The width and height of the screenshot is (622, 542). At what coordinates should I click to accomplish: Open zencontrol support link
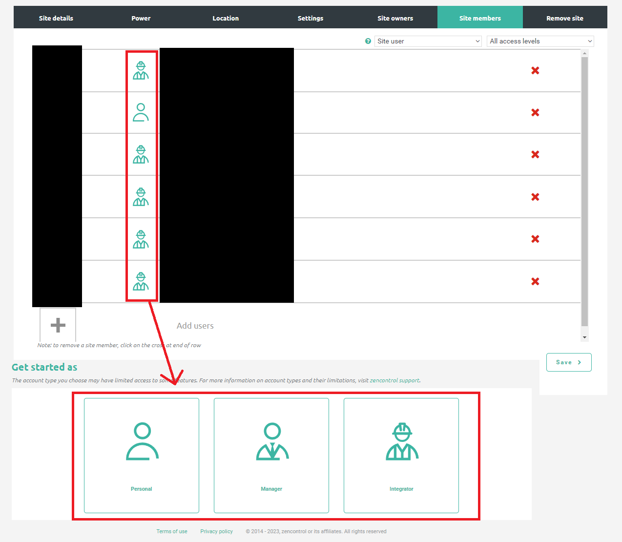click(394, 380)
